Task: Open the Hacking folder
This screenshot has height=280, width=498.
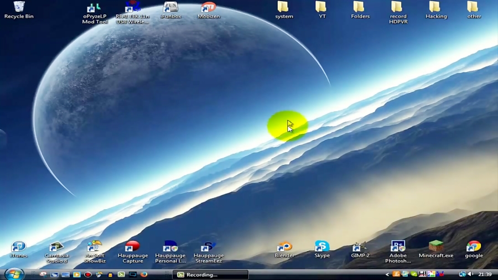Action: 435,8
